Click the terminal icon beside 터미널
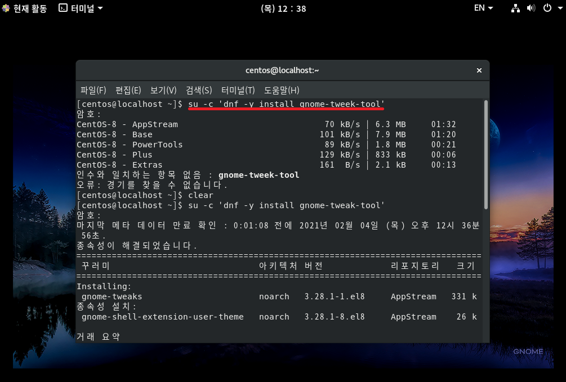 click(63, 8)
